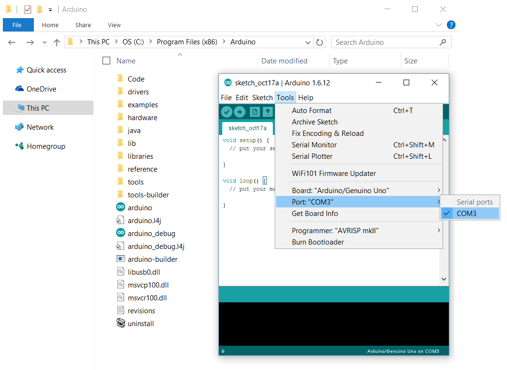Click the New sketch icon in Arduino toolbar
Screen dimensions: 507x370
[255, 112]
